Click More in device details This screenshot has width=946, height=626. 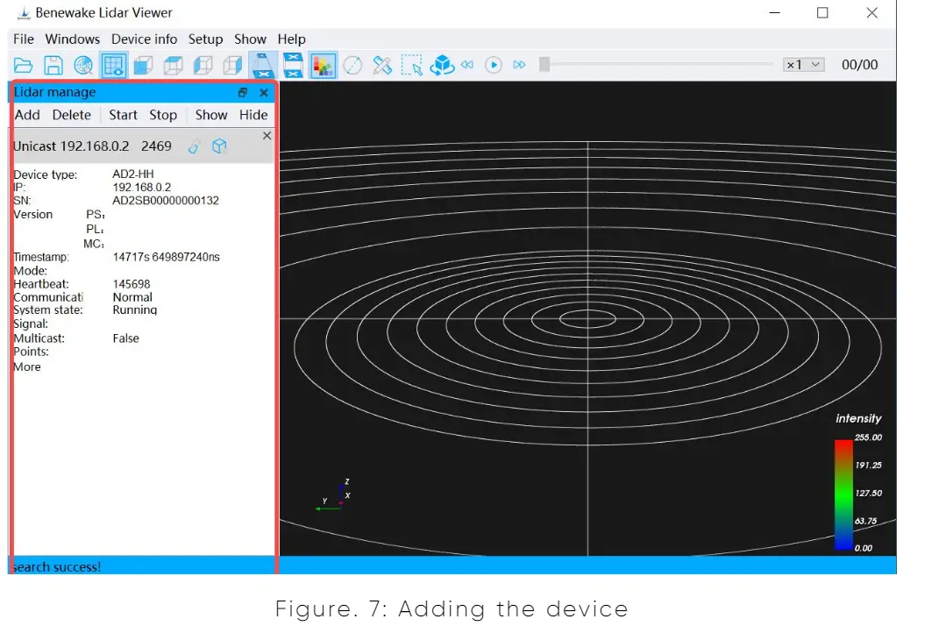click(x=27, y=366)
